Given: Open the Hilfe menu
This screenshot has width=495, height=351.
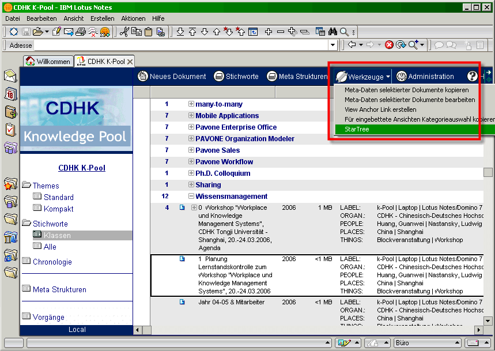Looking at the screenshot, I should pos(158,18).
